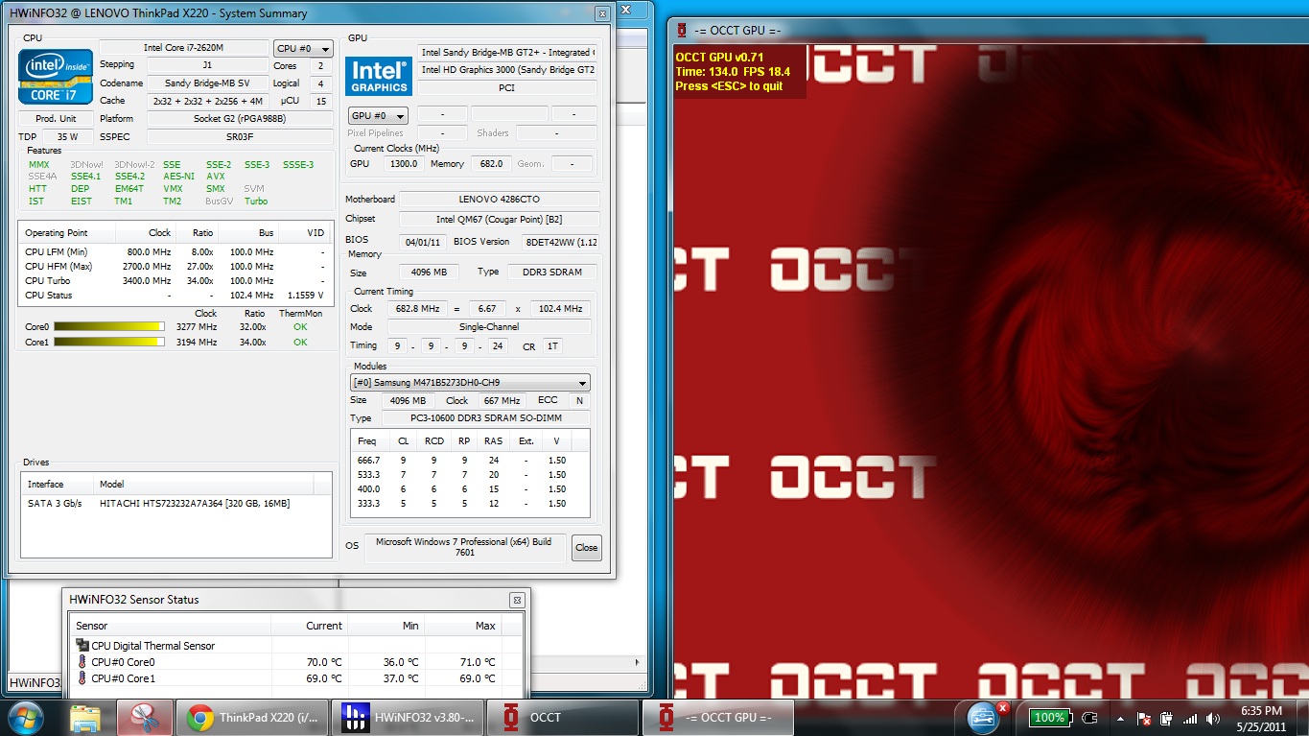Click the Intel Core i7-2620M name field

pos(184,48)
